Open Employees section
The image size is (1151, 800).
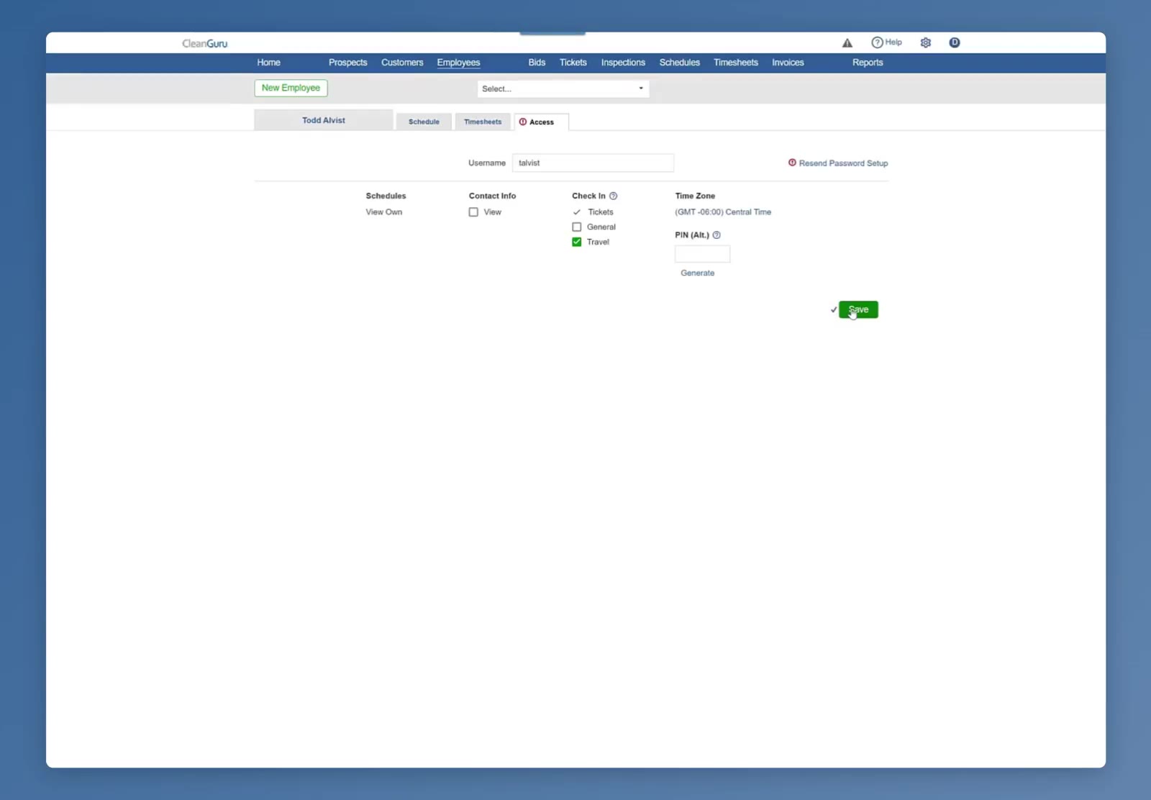[x=458, y=63]
